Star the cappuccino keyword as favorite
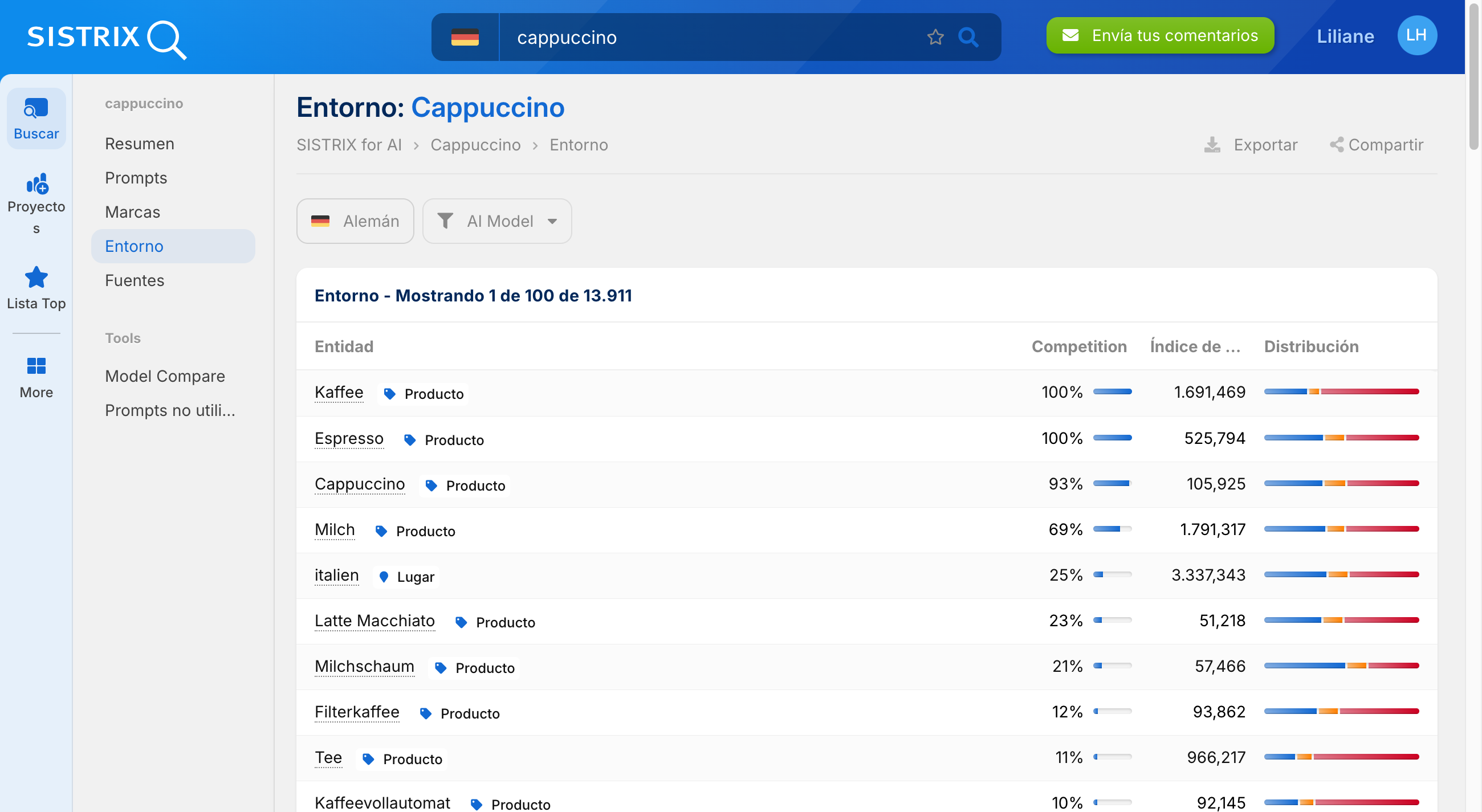 coord(935,38)
